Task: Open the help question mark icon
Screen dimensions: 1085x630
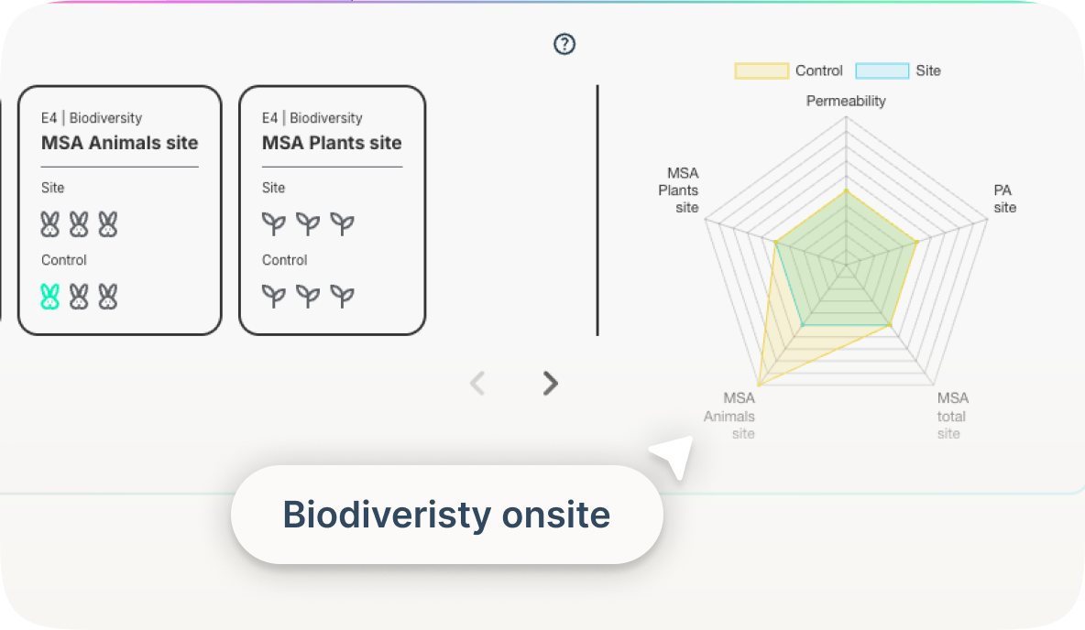Action: click(x=564, y=43)
